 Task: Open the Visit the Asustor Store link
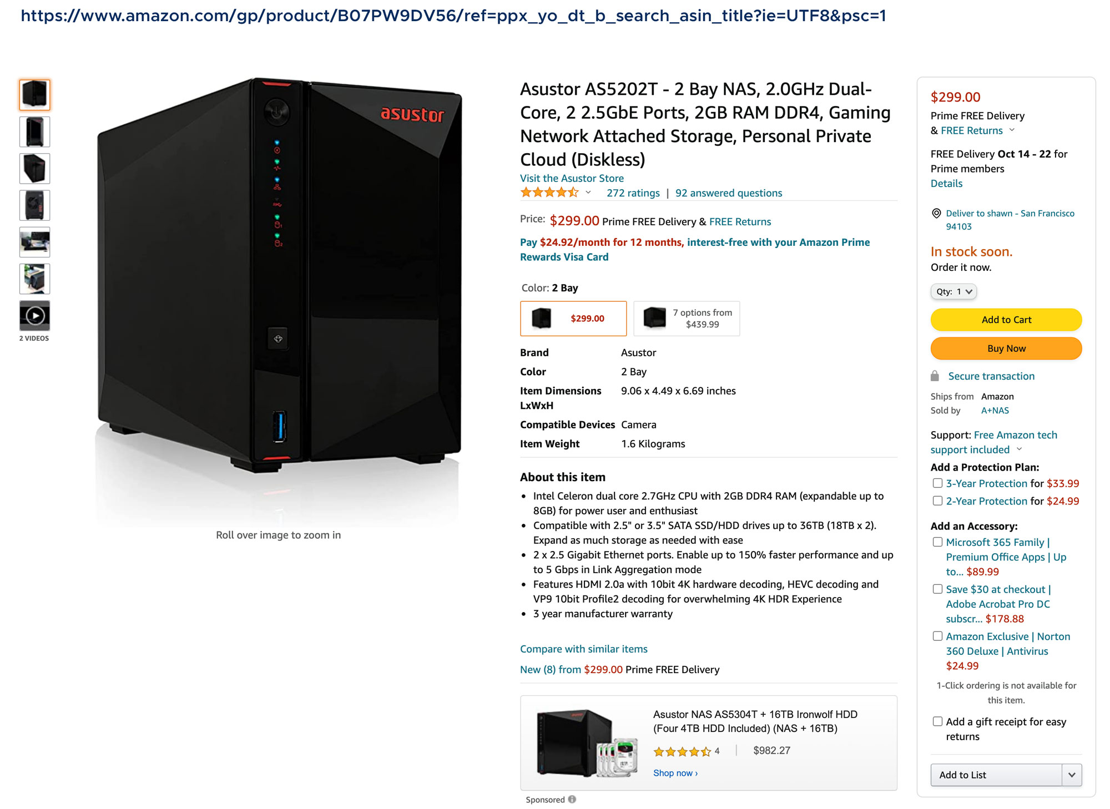point(572,178)
